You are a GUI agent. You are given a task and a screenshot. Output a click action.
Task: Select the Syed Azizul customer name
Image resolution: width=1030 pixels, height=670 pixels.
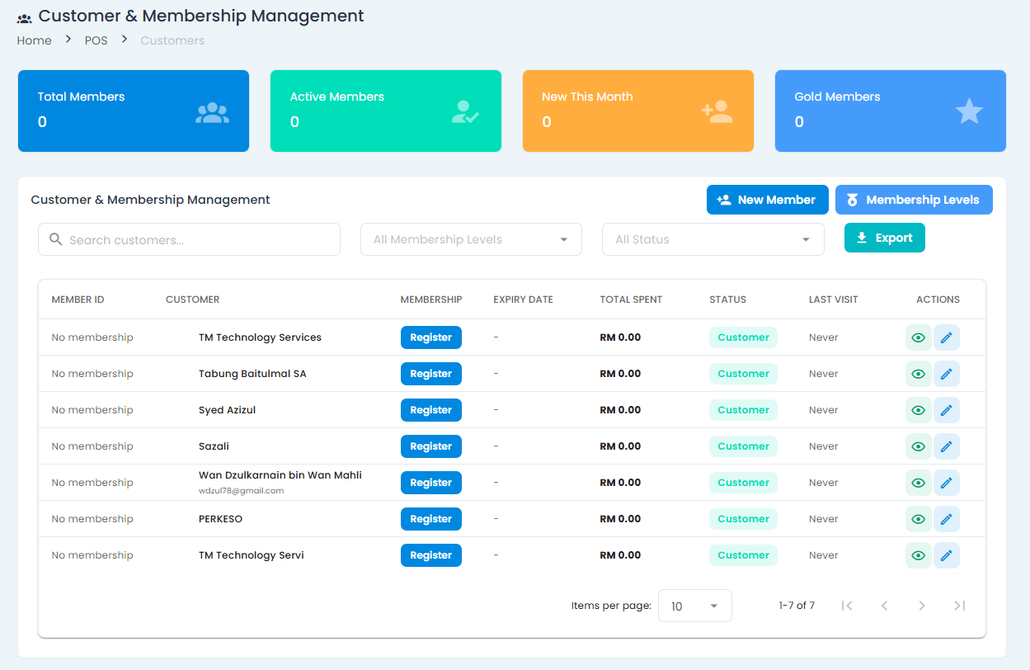point(228,410)
